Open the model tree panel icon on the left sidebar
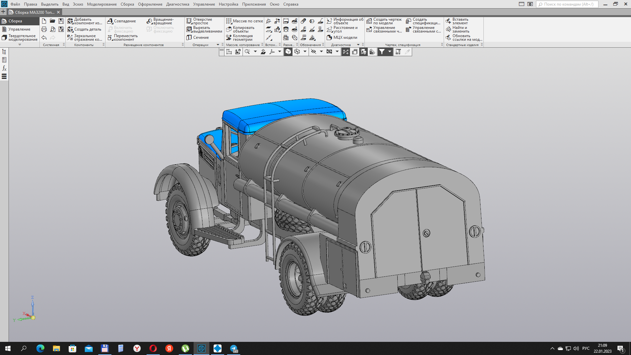 pos(4,52)
